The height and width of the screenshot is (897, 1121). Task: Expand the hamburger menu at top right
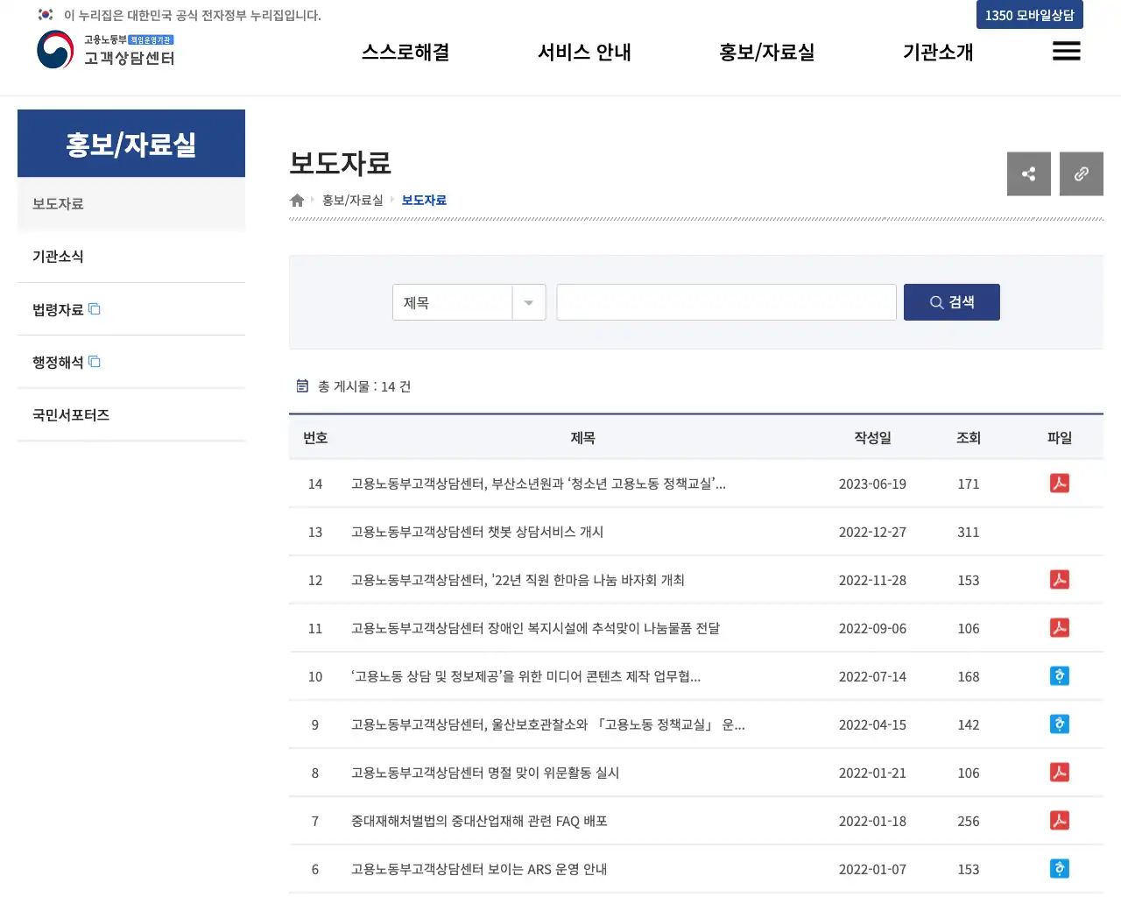click(x=1066, y=51)
